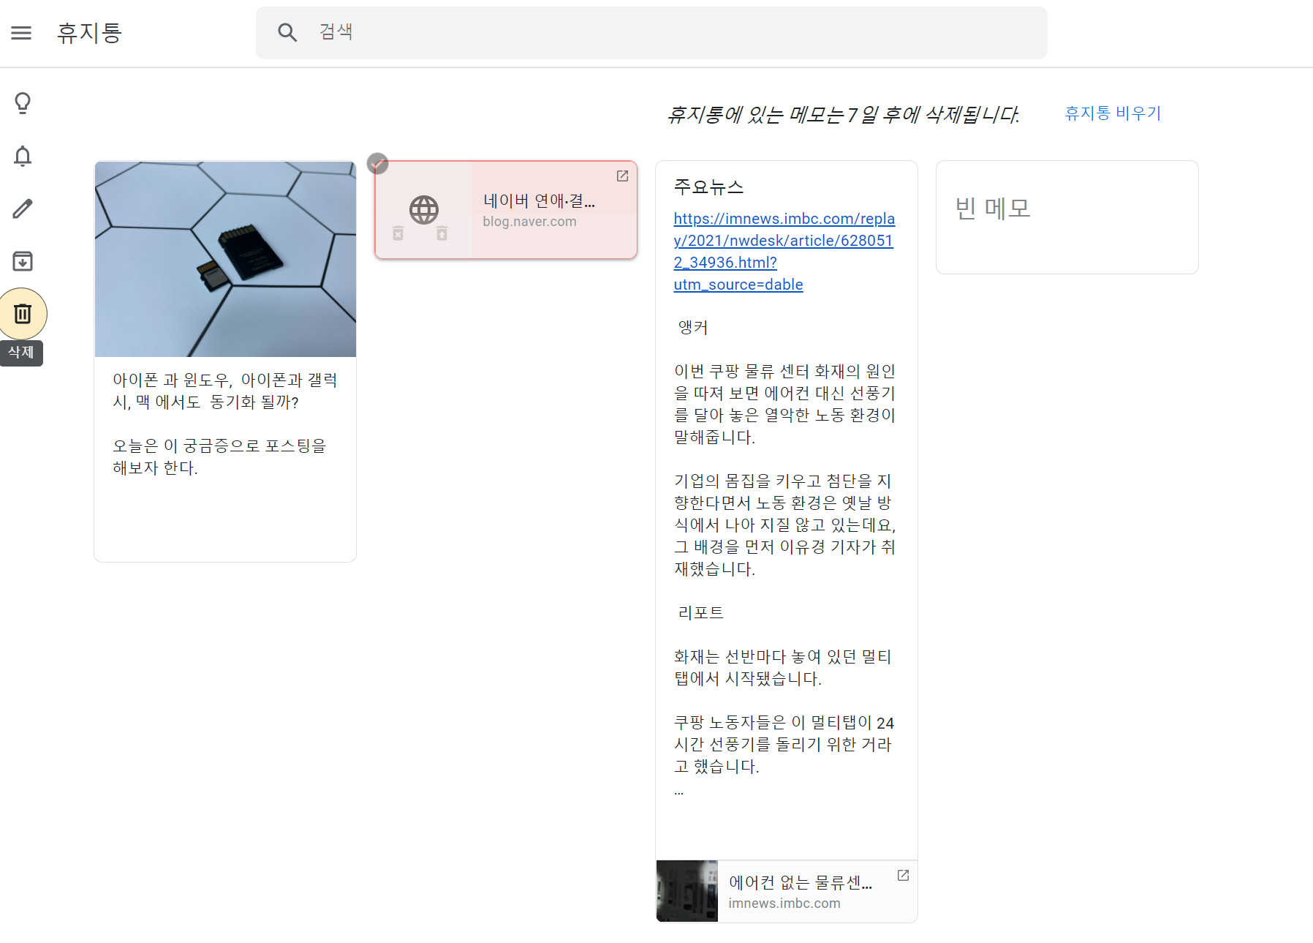Click 휴지통 비우기 empty trash link
This screenshot has width=1313, height=943.
[1113, 113]
